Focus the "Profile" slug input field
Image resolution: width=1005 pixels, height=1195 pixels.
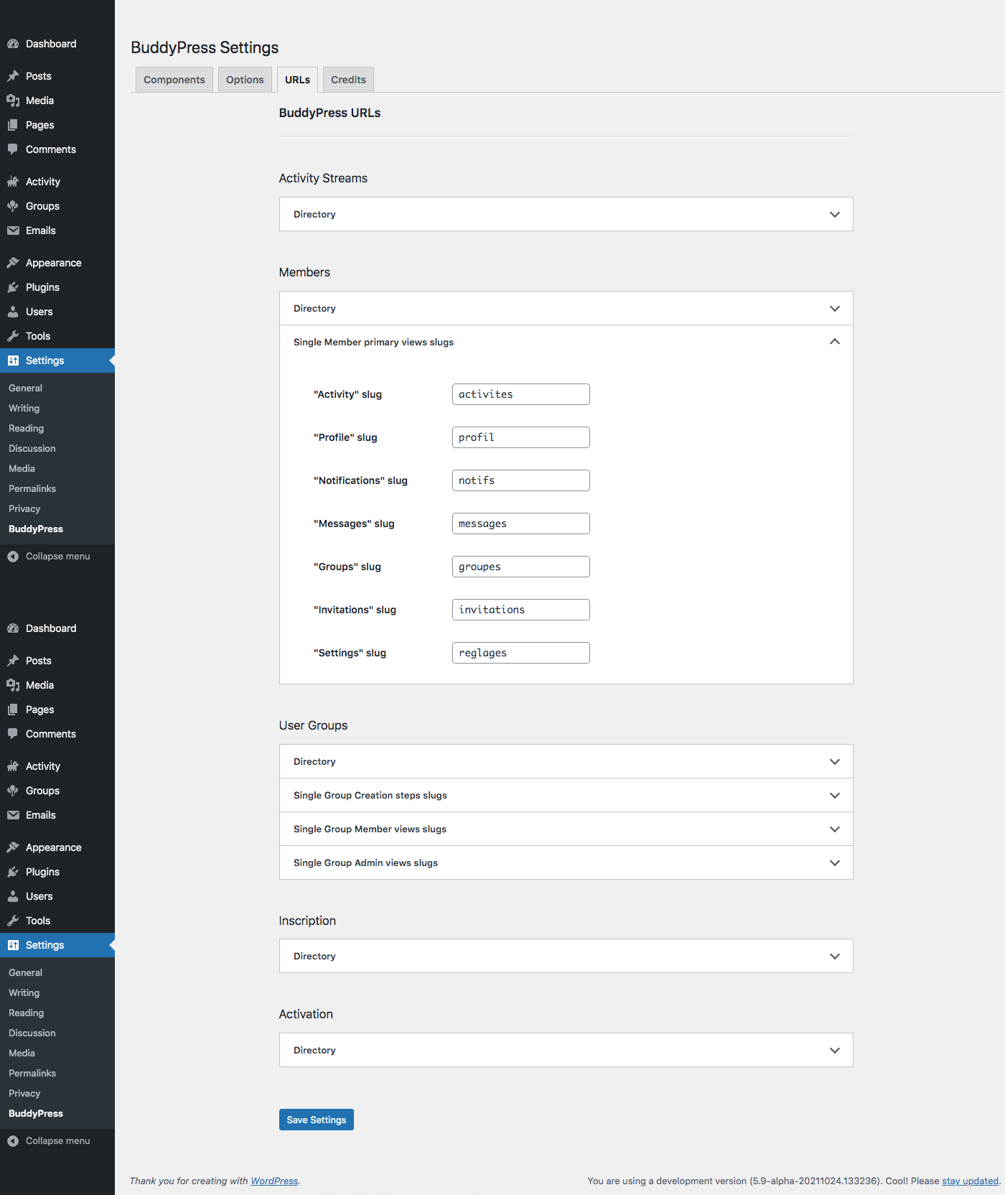pyautogui.click(x=521, y=437)
